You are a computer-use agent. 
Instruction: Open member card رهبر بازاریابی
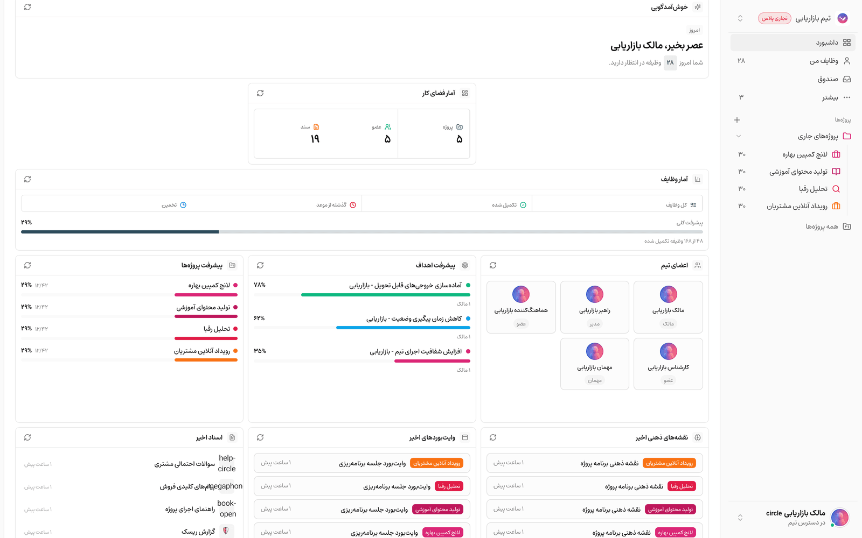click(595, 307)
